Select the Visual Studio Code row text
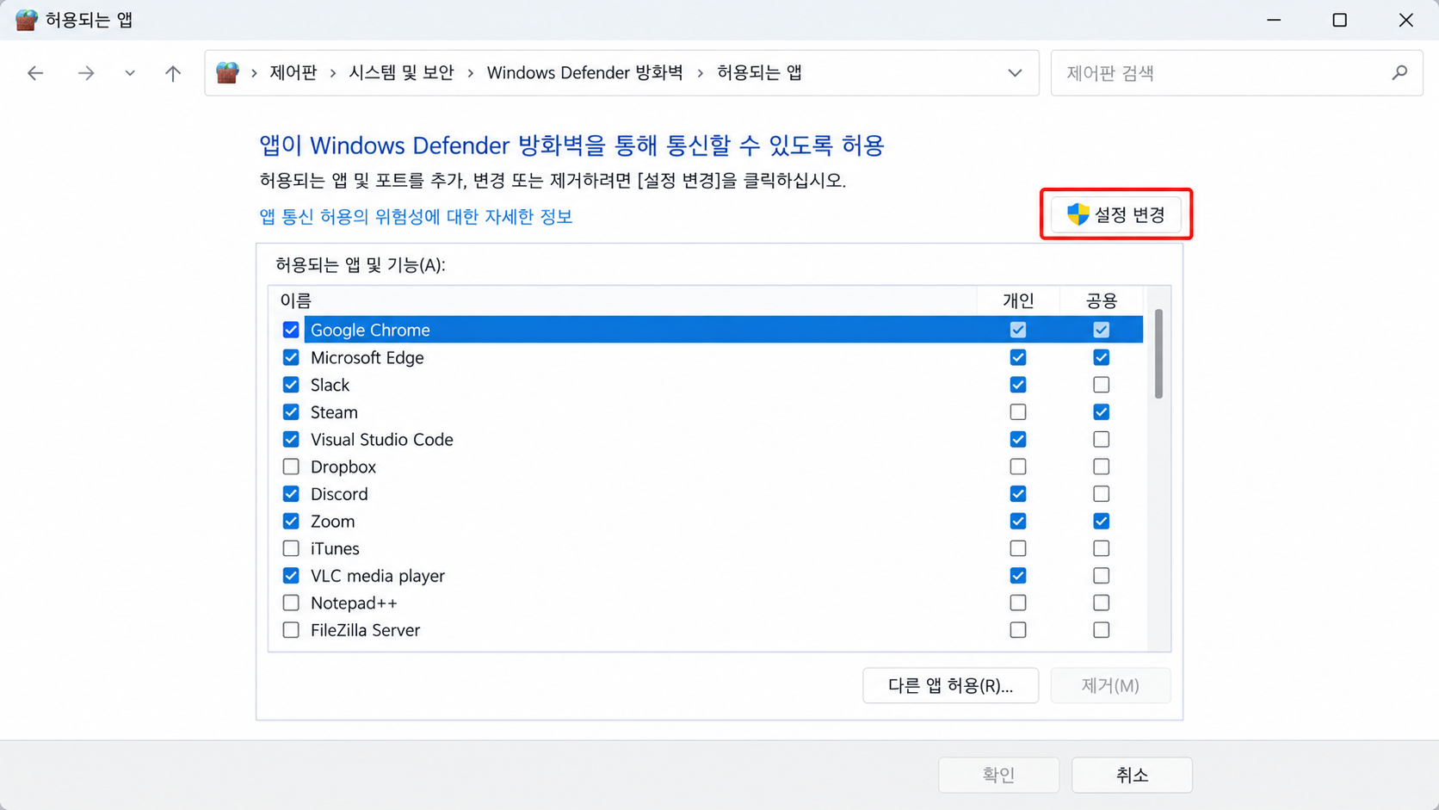 382,440
